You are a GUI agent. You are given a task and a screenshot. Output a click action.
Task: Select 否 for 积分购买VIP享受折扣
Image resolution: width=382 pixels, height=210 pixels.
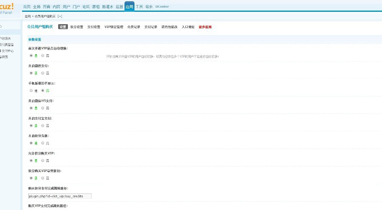pos(42,178)
